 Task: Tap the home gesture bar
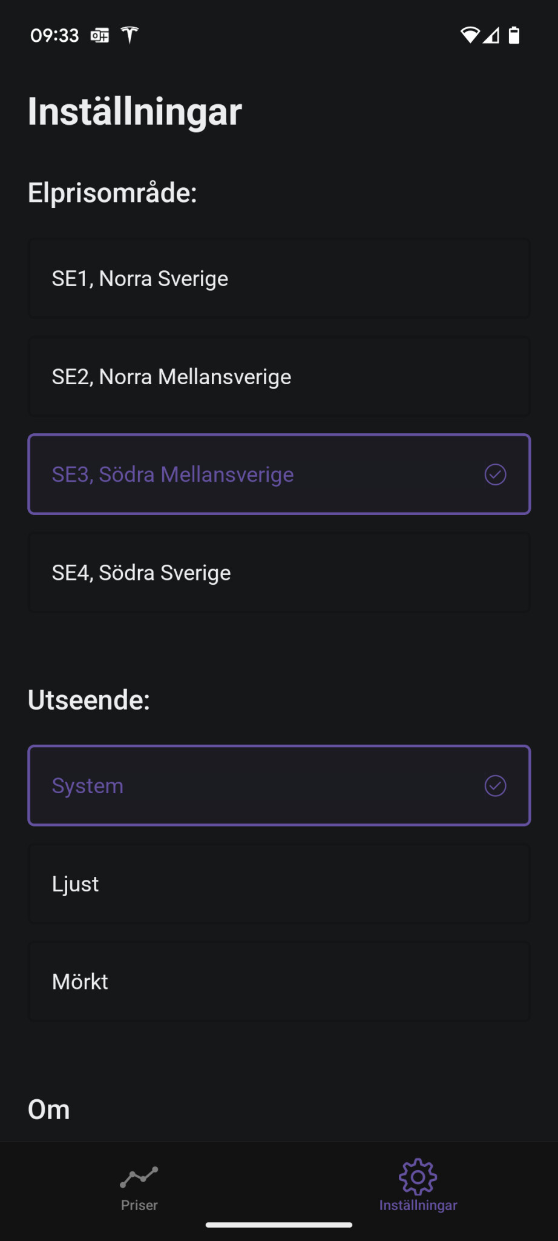click(x=279, y=1225)
